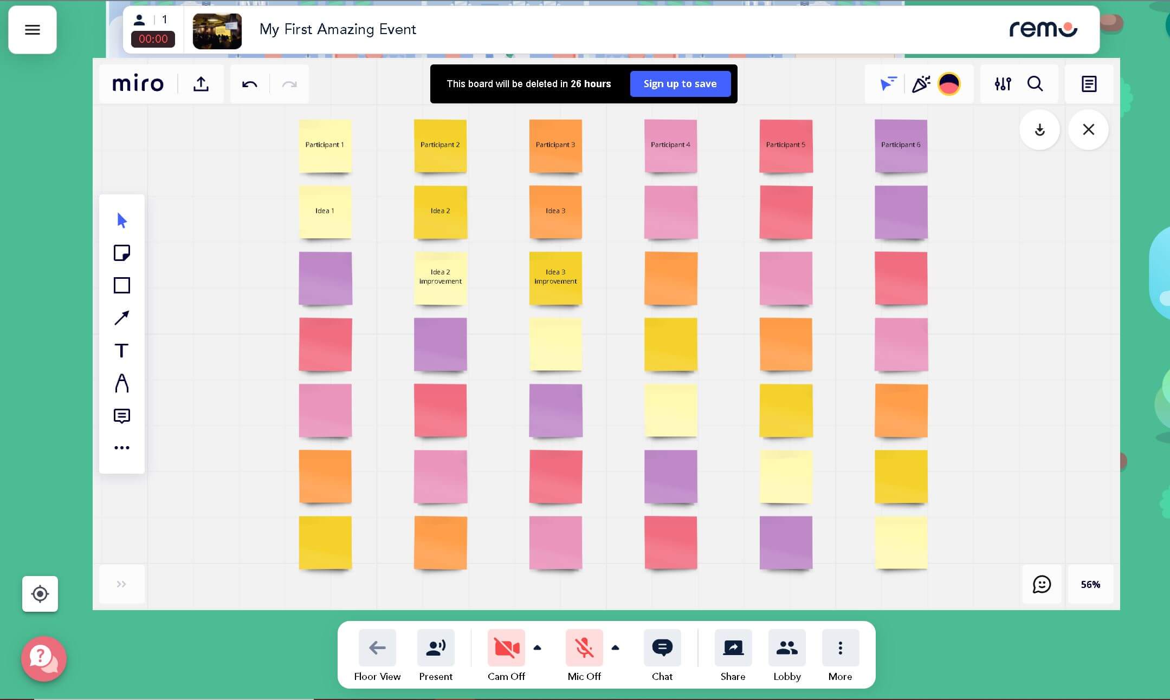Expand microphone options caret
Image resolution: width=1170 pixels, height=700 pixels.
[615, 647]
